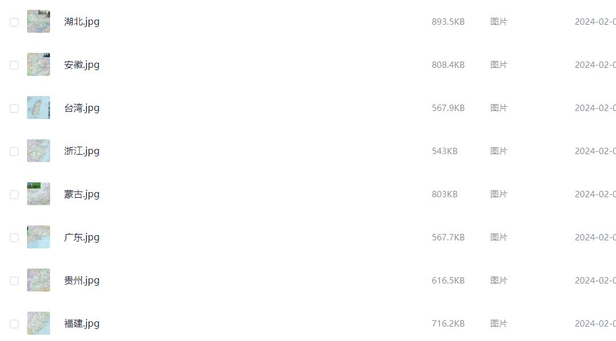Open the thumbnail of 浙江.jpg
The image size is (616, 341).
point(39,151)
